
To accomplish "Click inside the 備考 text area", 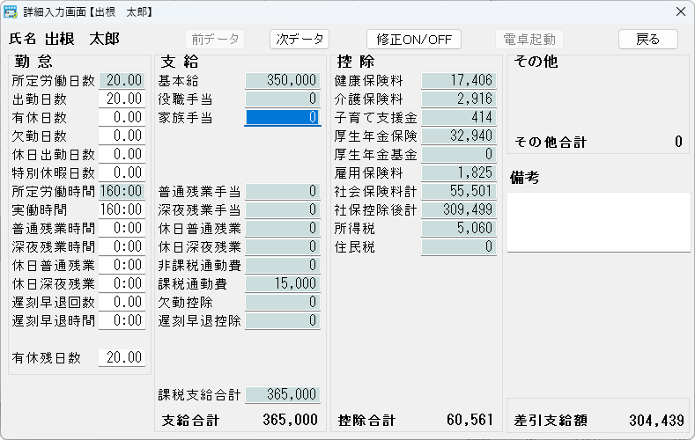I will pyautogui.click(x=598, y=222).
